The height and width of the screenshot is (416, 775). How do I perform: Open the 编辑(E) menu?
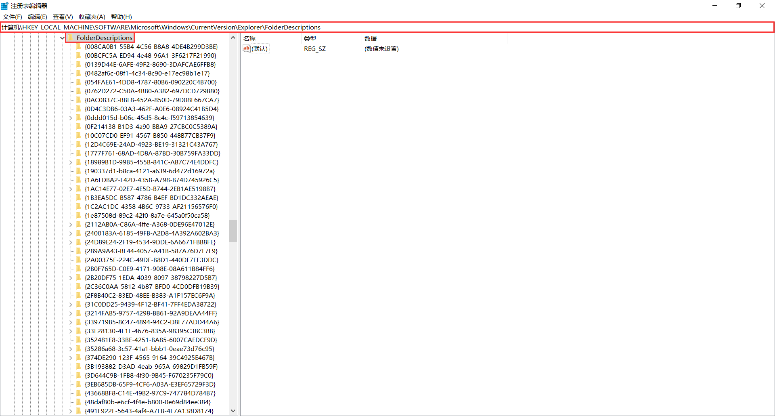point(37,17)
